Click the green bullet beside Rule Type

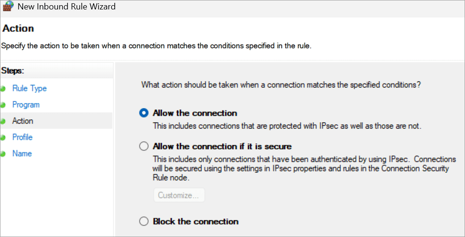(3, 89)
